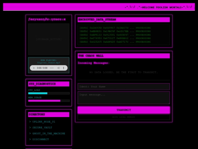Click the MEM_USAGE progress bar
The height and width of the screenshot is (149, 198).
coord(49,101)
